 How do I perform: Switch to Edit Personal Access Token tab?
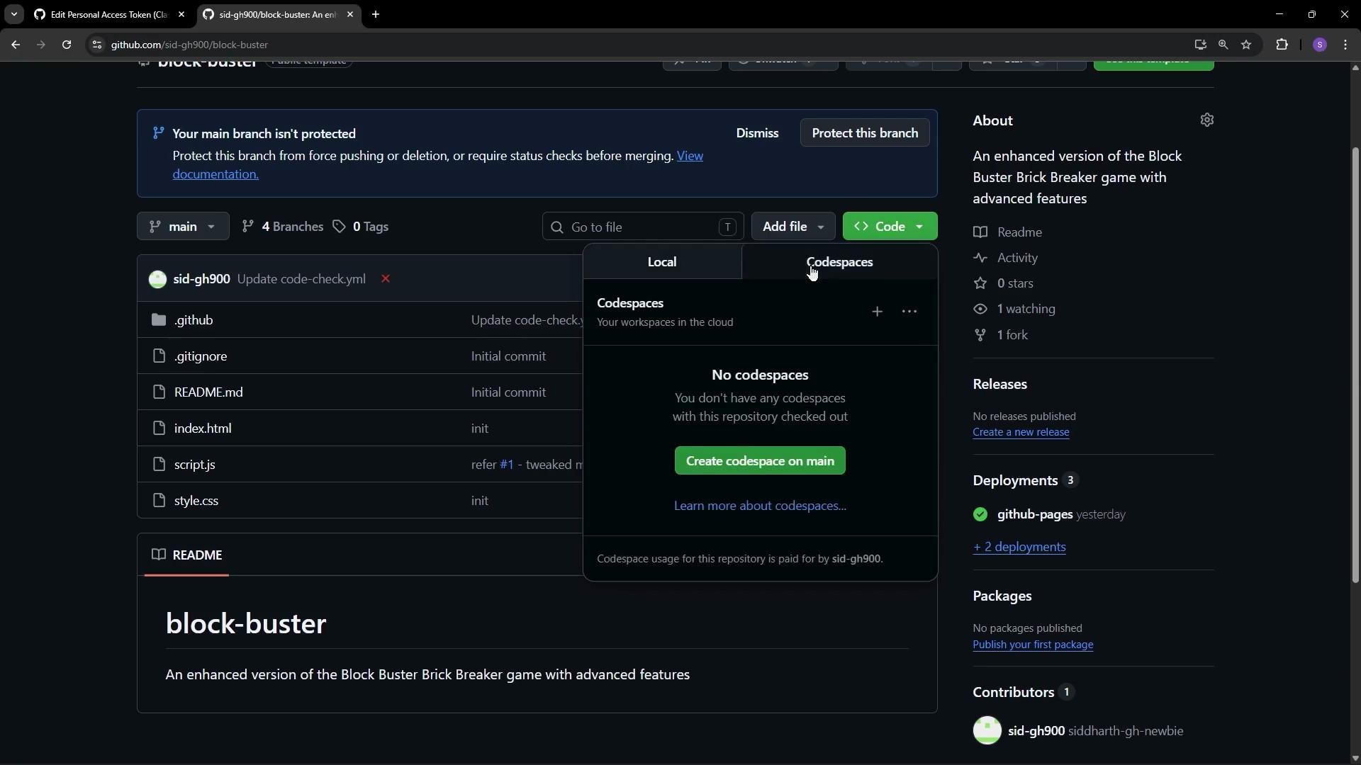pos(108,14)
